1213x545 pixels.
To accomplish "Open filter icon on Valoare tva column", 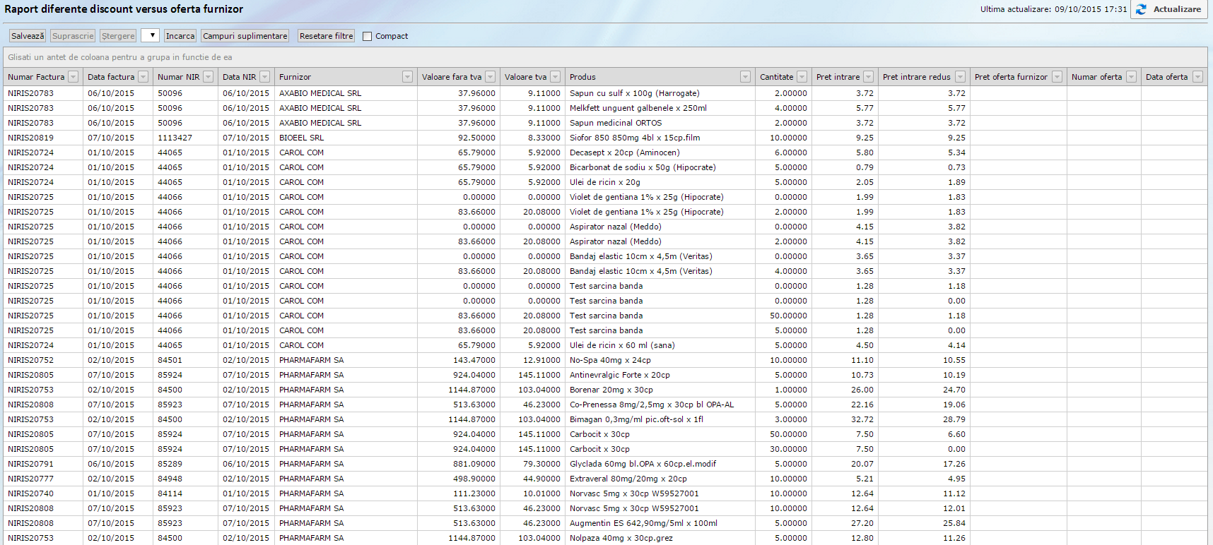I will point(555,77).
